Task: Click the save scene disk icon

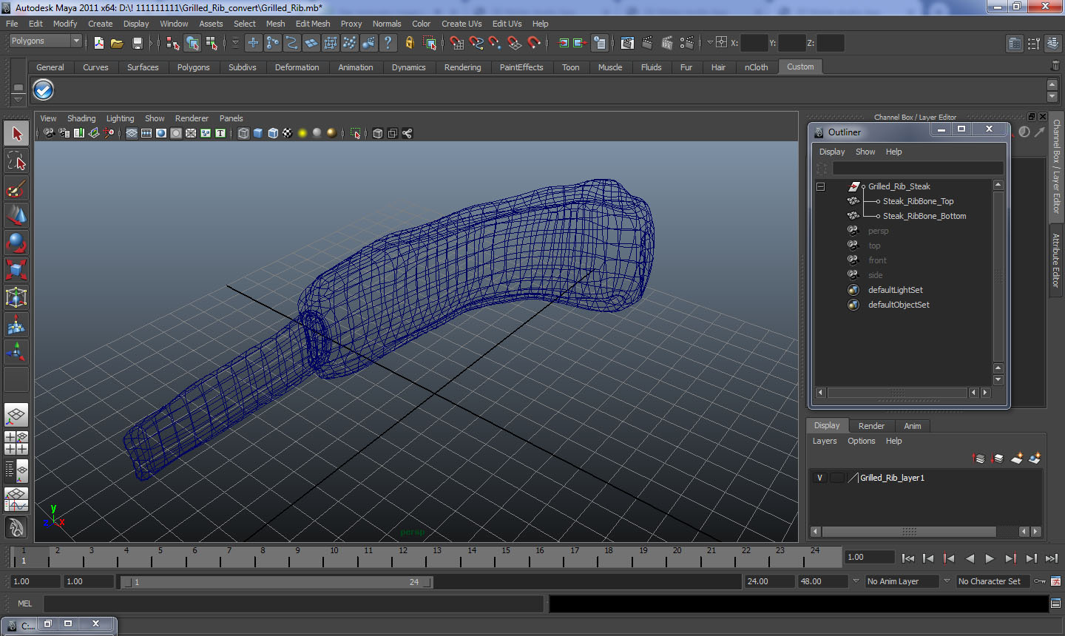Action: point(137,43)
